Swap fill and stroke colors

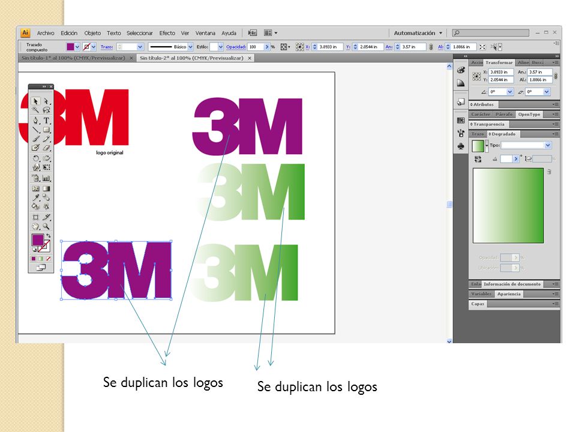(x=48, y=236)
